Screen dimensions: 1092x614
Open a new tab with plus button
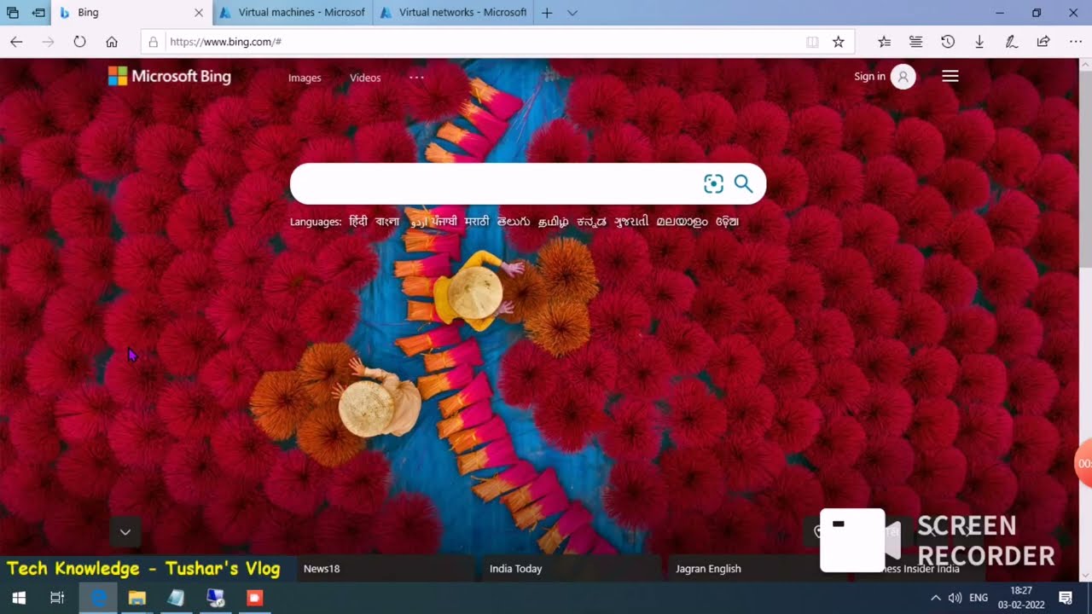click(x=547, y=13)
